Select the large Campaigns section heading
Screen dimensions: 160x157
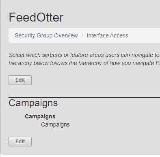[x=33, y=103]
